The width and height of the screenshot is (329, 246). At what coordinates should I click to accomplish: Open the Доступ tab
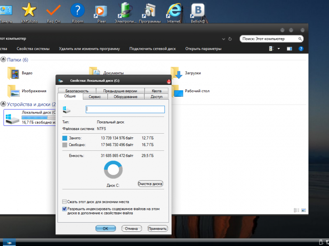tap(157, 97)
